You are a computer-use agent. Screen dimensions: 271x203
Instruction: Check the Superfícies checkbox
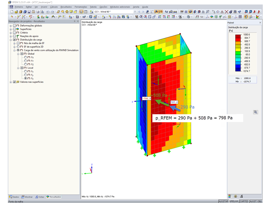[15, 29]
